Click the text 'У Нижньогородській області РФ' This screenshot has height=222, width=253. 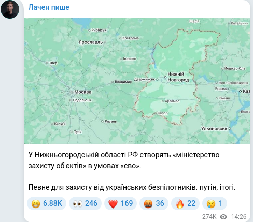pos(83,155)
